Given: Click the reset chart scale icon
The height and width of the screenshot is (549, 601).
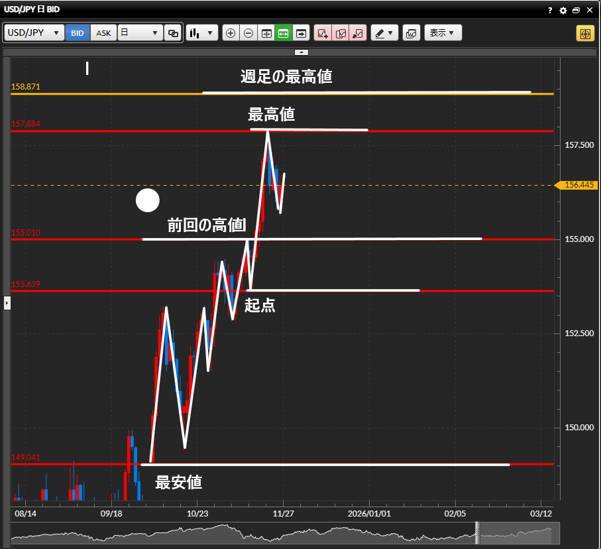Looking at the screenshot, I should [266, 33].
